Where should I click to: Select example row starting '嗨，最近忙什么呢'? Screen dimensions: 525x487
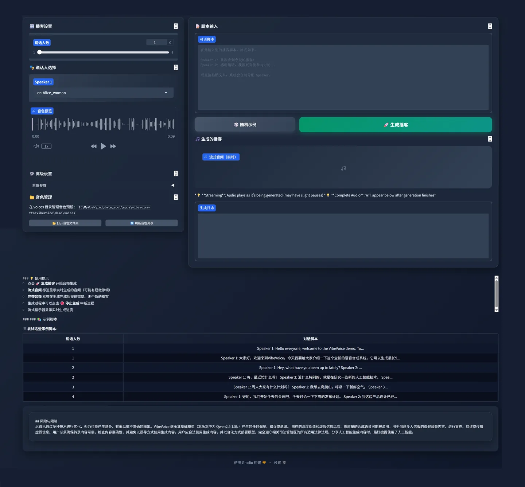coord(260,377)
